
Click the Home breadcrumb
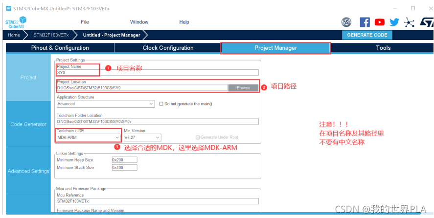pos(14,35)
